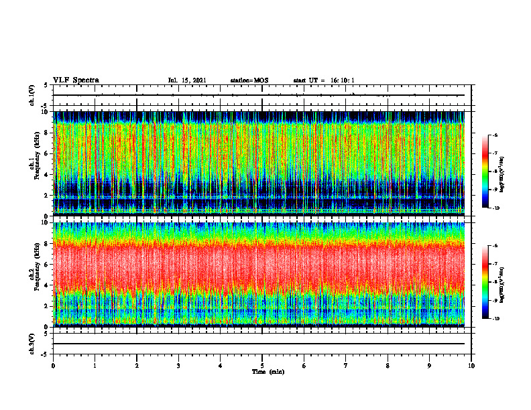Click the last time axis label "10"
The image size is (531, 410).
(471, 366)
